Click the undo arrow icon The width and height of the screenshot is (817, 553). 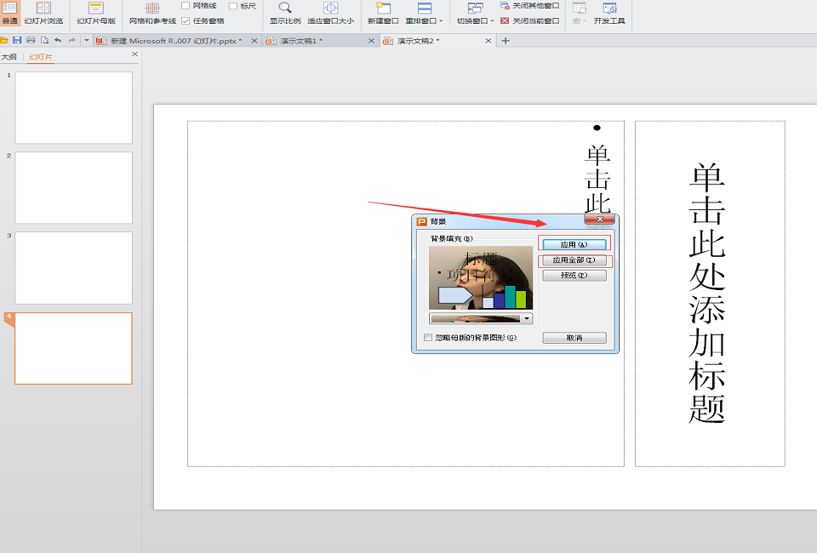point(58,41)
